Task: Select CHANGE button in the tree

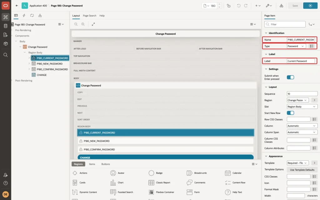Action: (42, 75)
